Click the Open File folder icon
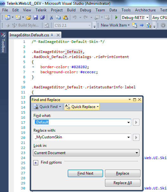167x192 pixels. coord(28,17)
